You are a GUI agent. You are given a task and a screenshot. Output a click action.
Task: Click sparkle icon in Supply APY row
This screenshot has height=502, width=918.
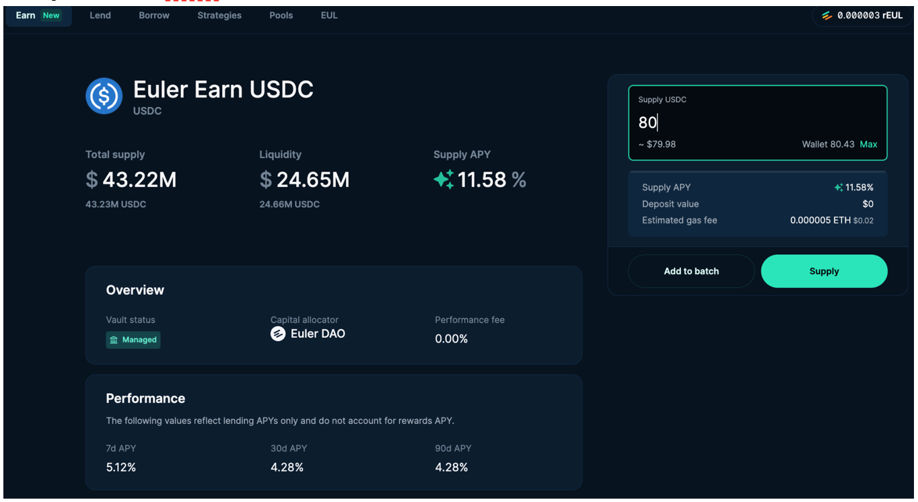[838, 188]
